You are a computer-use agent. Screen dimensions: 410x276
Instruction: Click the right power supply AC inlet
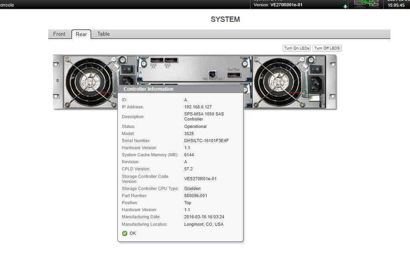(x=316, y=84)
